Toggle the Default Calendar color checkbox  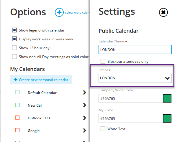click(x=17, y=92)
